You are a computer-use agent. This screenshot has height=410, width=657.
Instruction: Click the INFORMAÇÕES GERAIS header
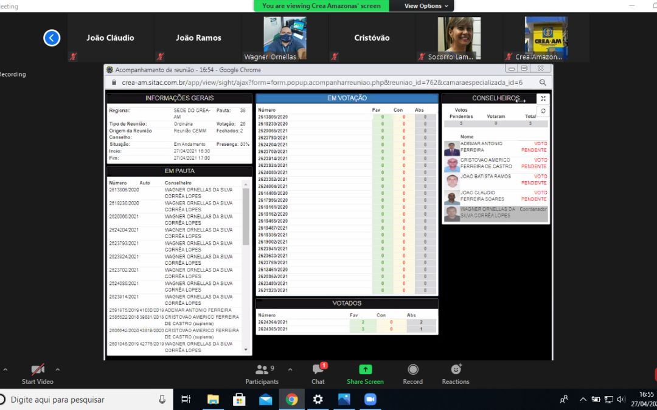click(179, 98)
